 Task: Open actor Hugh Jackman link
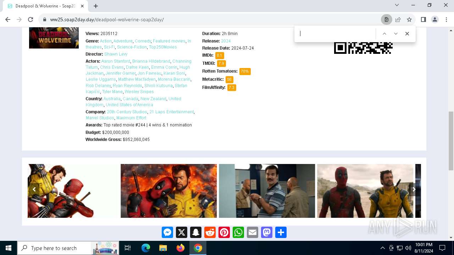(138, 70)
